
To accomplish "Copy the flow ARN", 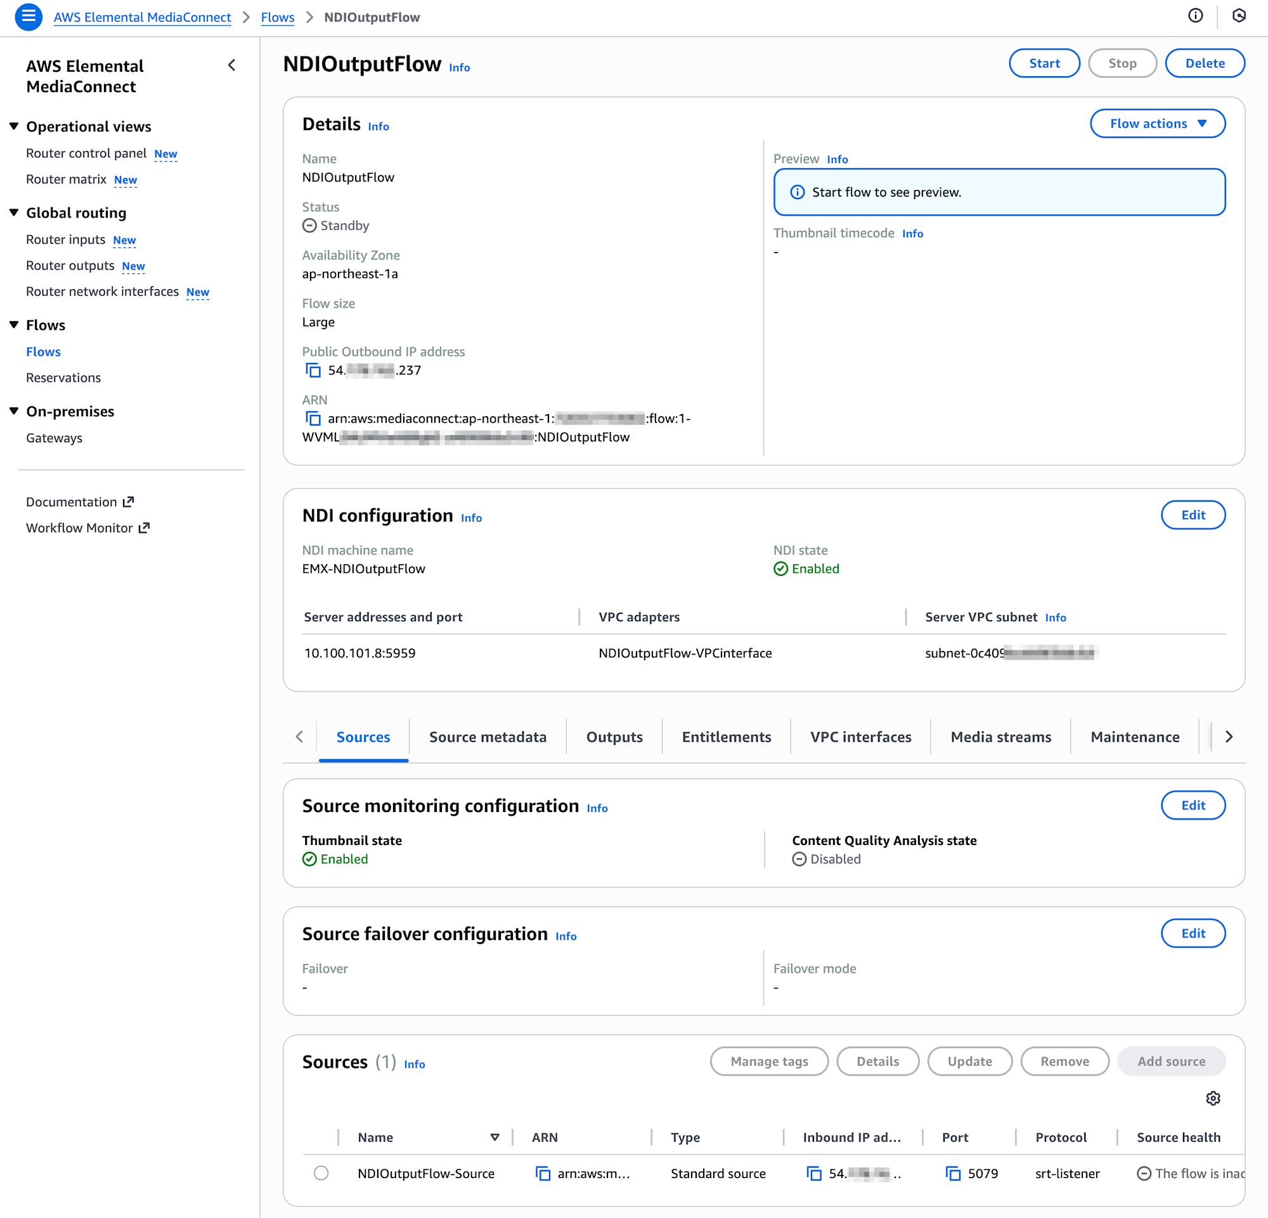I will [x=313, y=419].
